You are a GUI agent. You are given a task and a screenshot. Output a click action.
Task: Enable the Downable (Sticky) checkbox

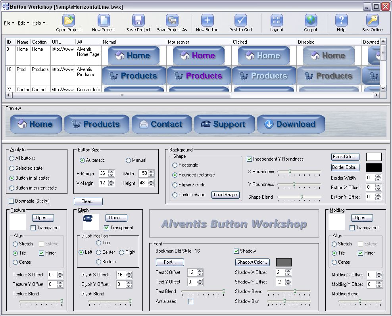point(12,201)
